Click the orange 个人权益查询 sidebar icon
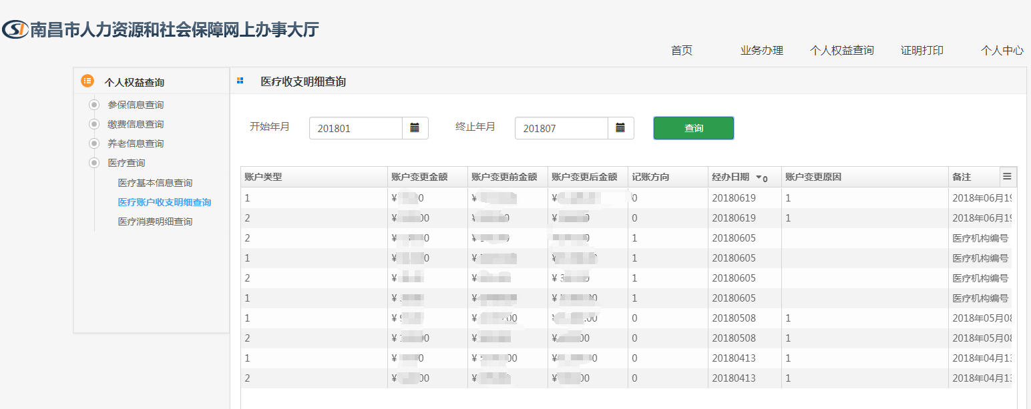This screenshot has width=1031, height=409. pyautogui.click(x=87, y=81)
